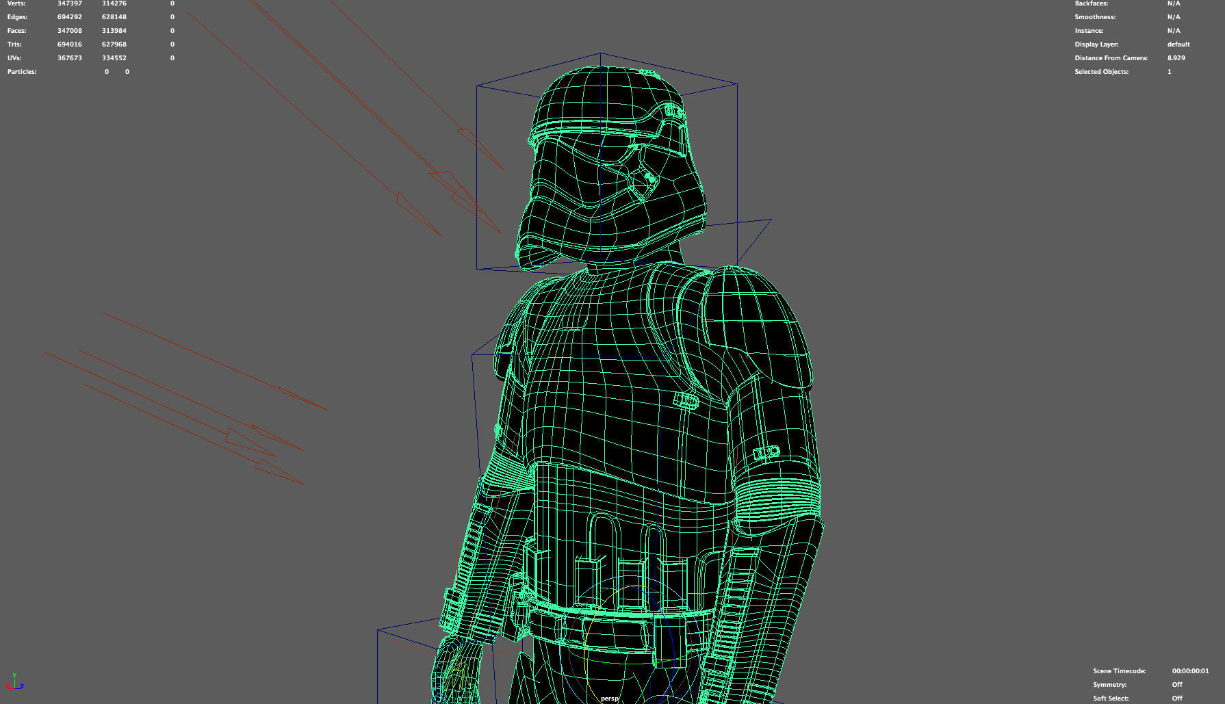
Task: Click the 'Soft Select:' label
Action: 1111,699
